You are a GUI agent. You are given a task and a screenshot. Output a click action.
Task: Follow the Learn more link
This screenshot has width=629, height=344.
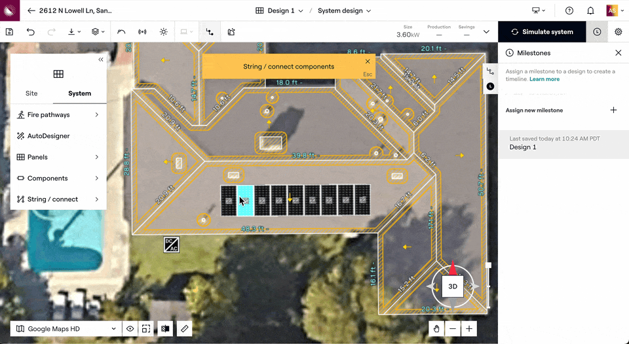pos(544,79)
